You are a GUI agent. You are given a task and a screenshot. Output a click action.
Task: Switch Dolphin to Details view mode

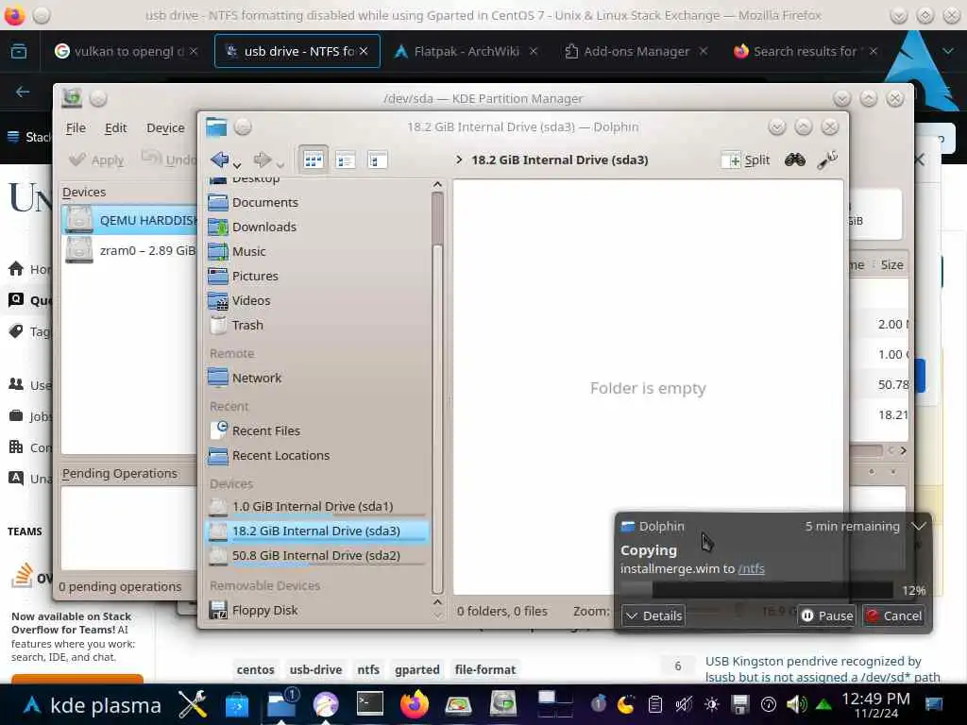(377, 160)
